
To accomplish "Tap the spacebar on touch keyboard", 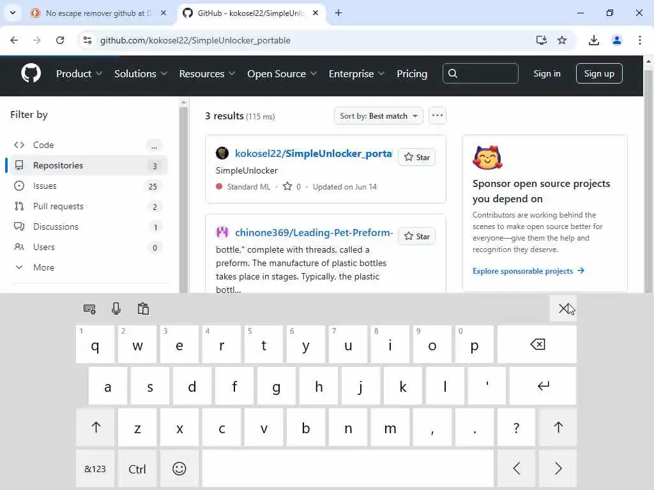I will (x=348, y=469).
